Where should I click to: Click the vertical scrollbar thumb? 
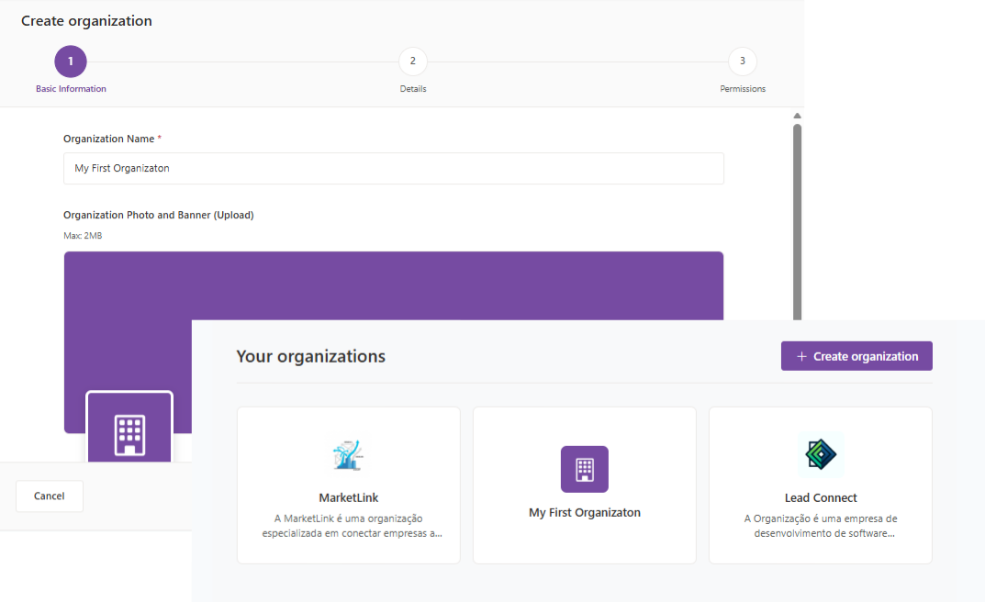tap(797, 220)
